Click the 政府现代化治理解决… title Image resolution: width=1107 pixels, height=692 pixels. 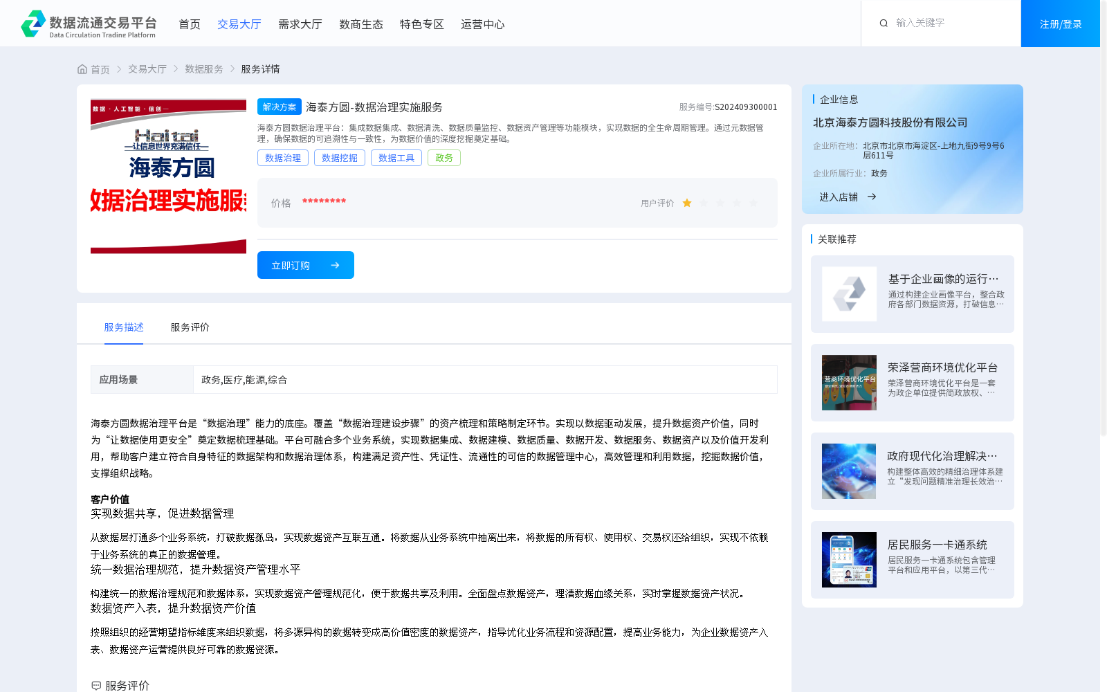(x=943, y=456)
